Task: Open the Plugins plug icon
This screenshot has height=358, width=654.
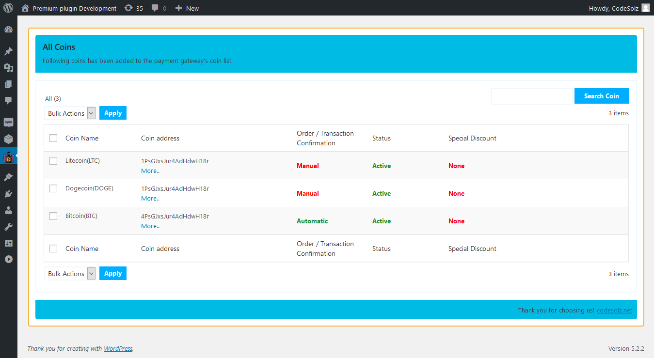Action: (x=8, y=194)
